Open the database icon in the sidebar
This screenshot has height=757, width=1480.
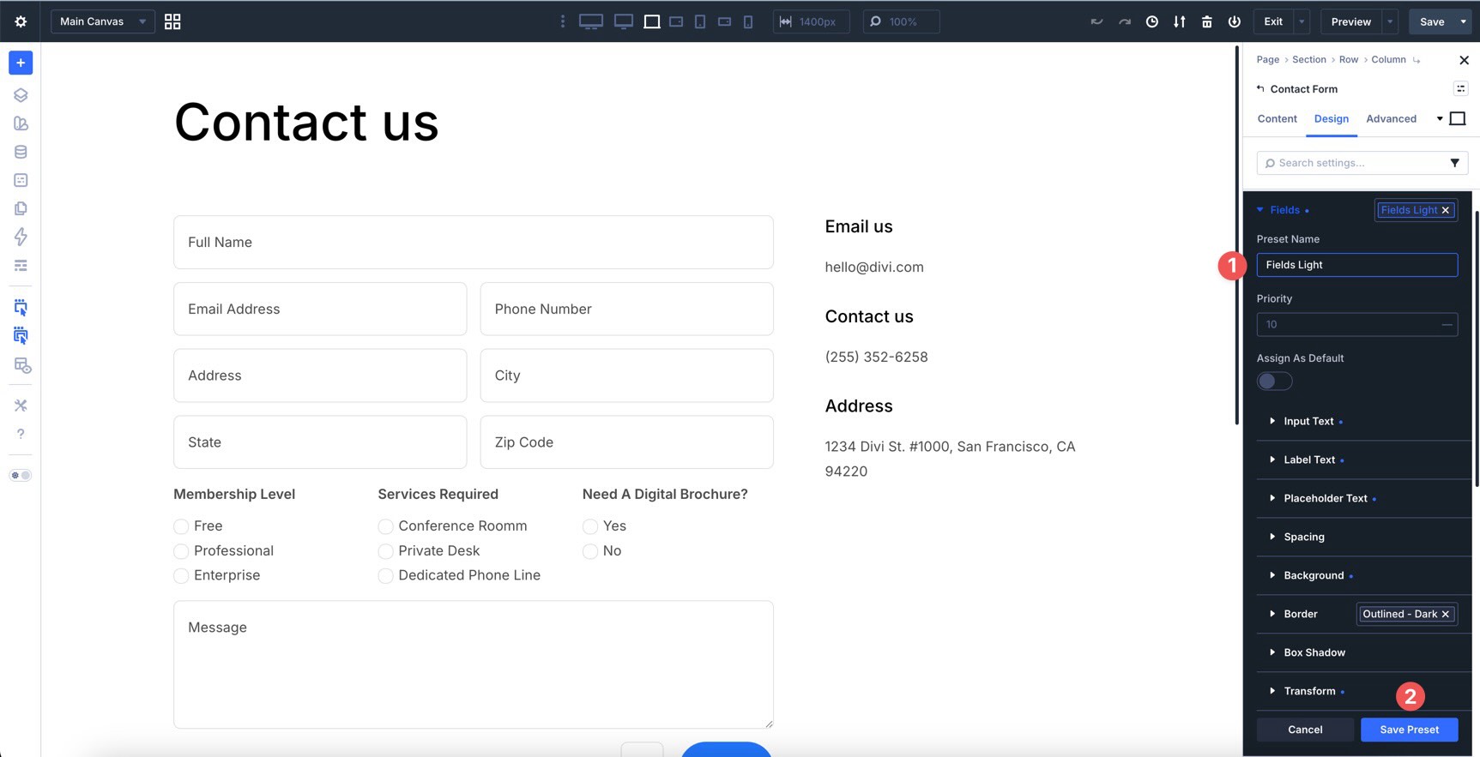[x=21, y=152]
